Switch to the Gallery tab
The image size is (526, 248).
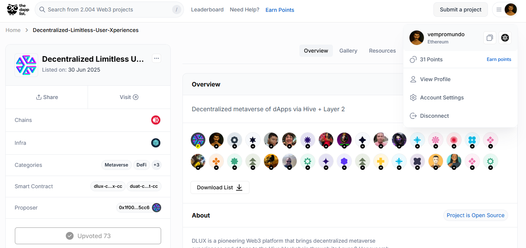tap(349, 51)
